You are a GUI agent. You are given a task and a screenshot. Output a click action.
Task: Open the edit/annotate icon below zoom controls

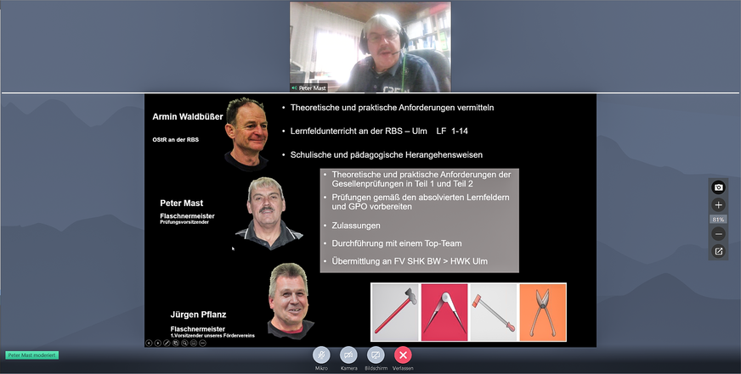click(719, 251)
